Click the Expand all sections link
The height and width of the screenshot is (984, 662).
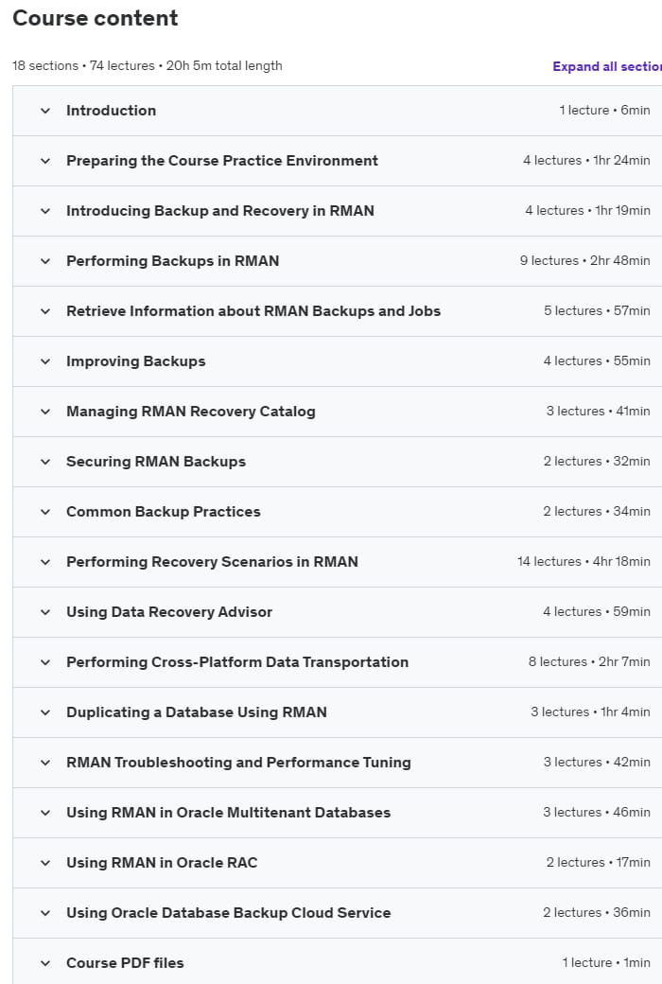tap(607, 66)
